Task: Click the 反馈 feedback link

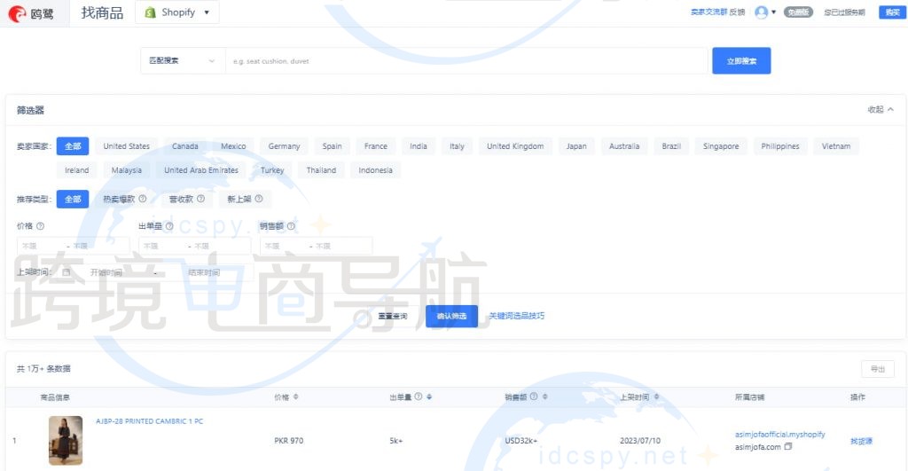Action: (x=737, y=12)
